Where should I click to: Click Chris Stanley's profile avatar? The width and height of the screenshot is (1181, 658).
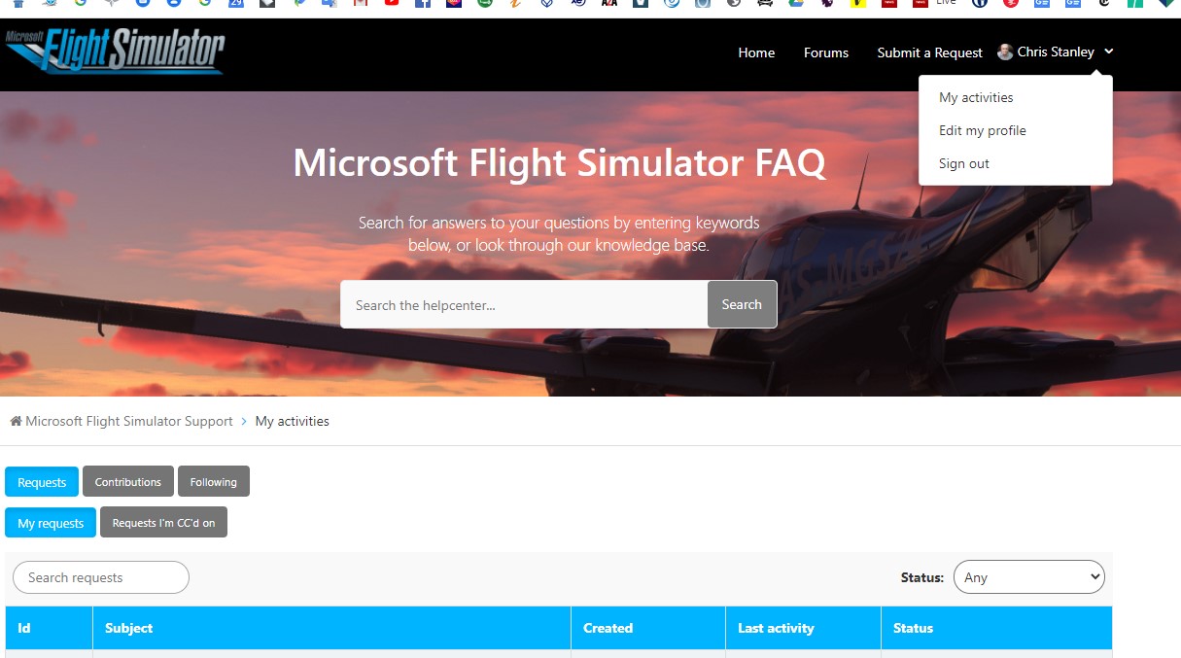click(1005, 52)
